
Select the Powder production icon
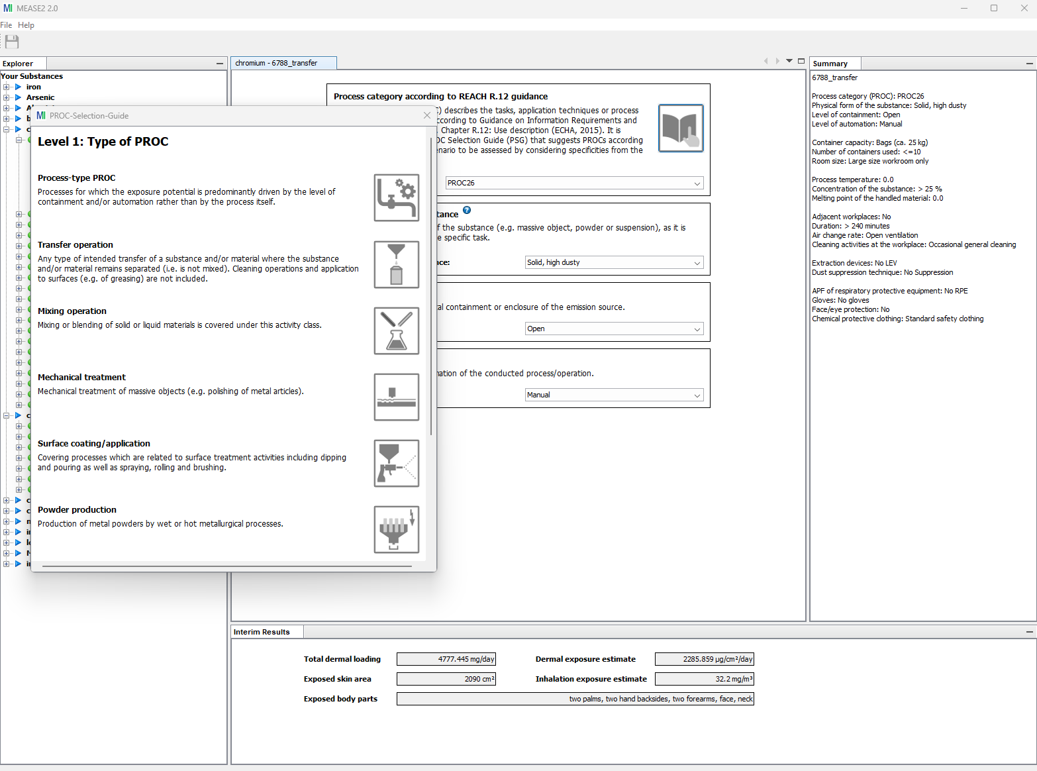tap(396, 529)
